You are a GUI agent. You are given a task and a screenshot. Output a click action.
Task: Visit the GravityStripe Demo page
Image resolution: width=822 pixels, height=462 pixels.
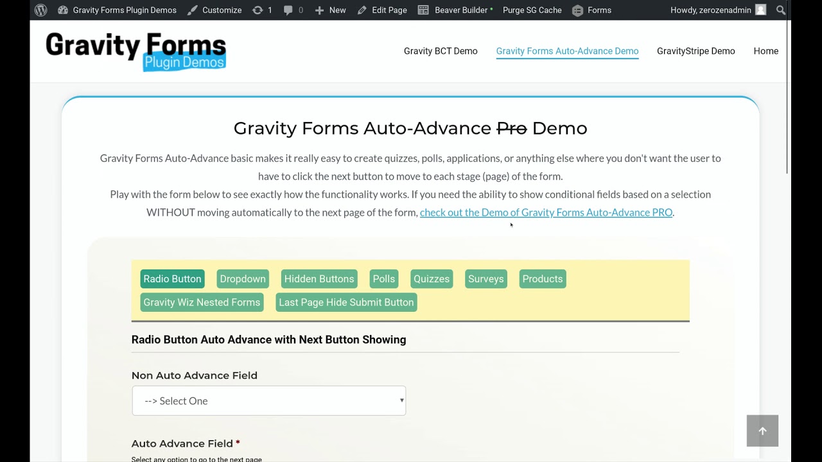point(695,51)
